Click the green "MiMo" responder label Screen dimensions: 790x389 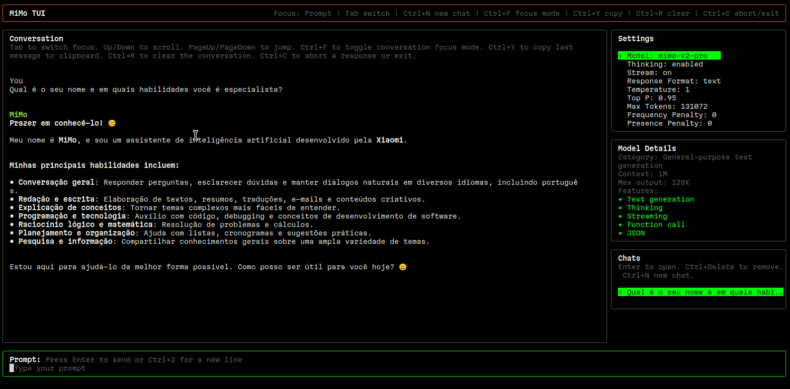(x=18, y=115)
